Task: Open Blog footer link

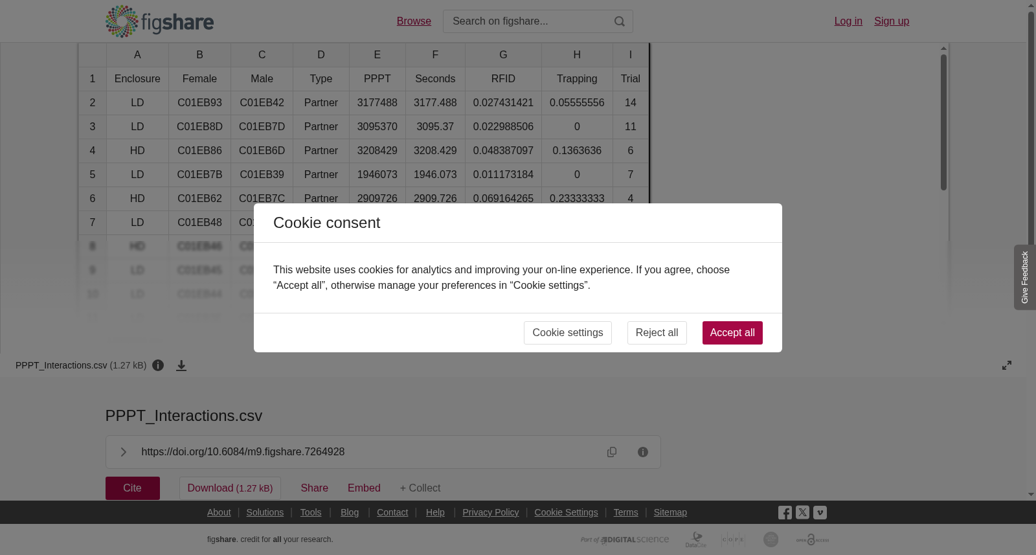Action: point(350,512)
